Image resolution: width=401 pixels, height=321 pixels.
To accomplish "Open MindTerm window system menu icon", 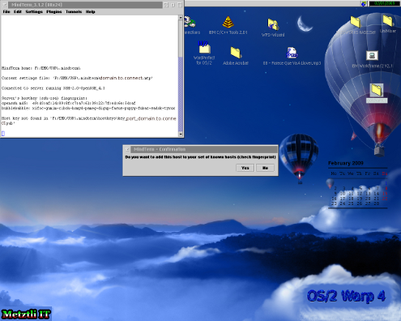I will [x=4, y=5].
